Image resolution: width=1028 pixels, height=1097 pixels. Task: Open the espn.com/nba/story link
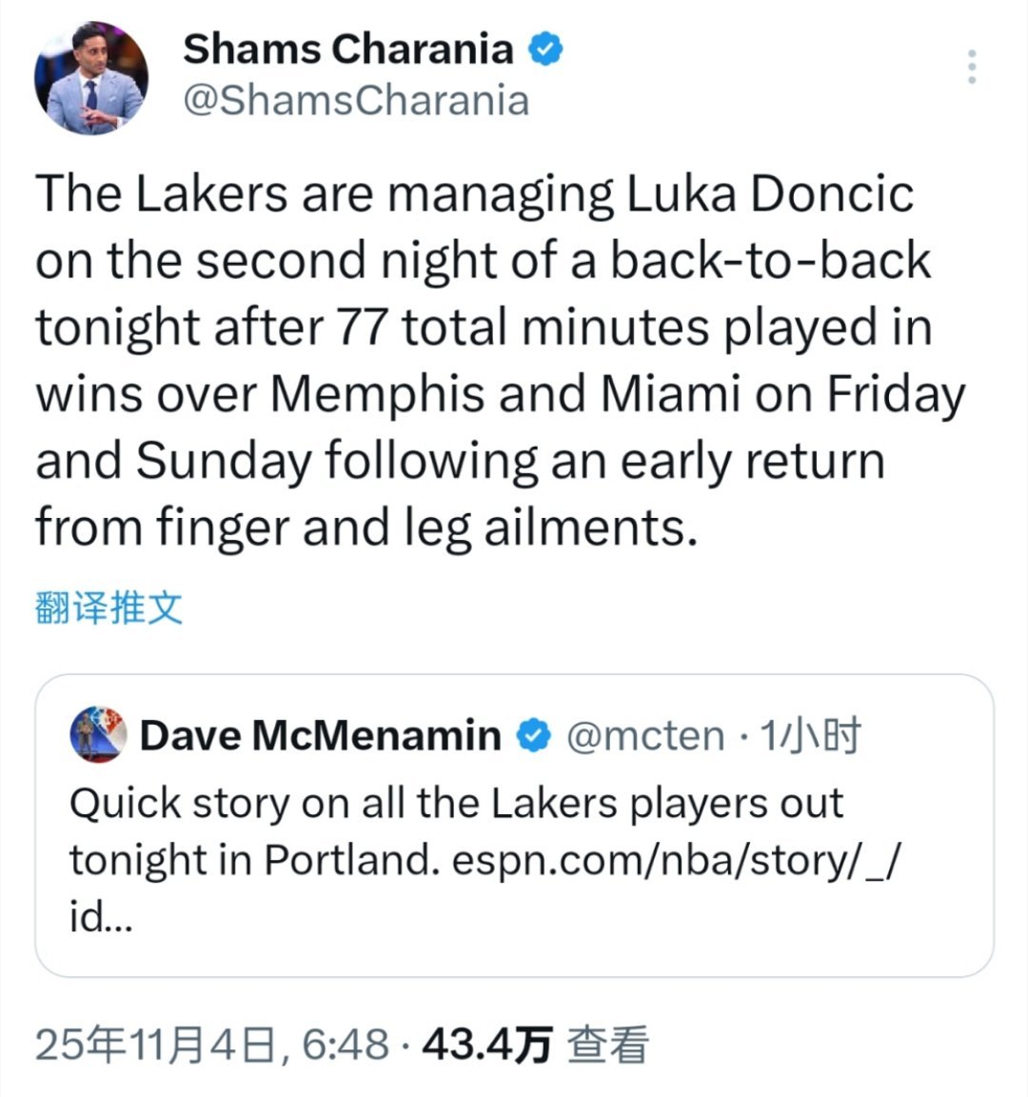[674, 861]
